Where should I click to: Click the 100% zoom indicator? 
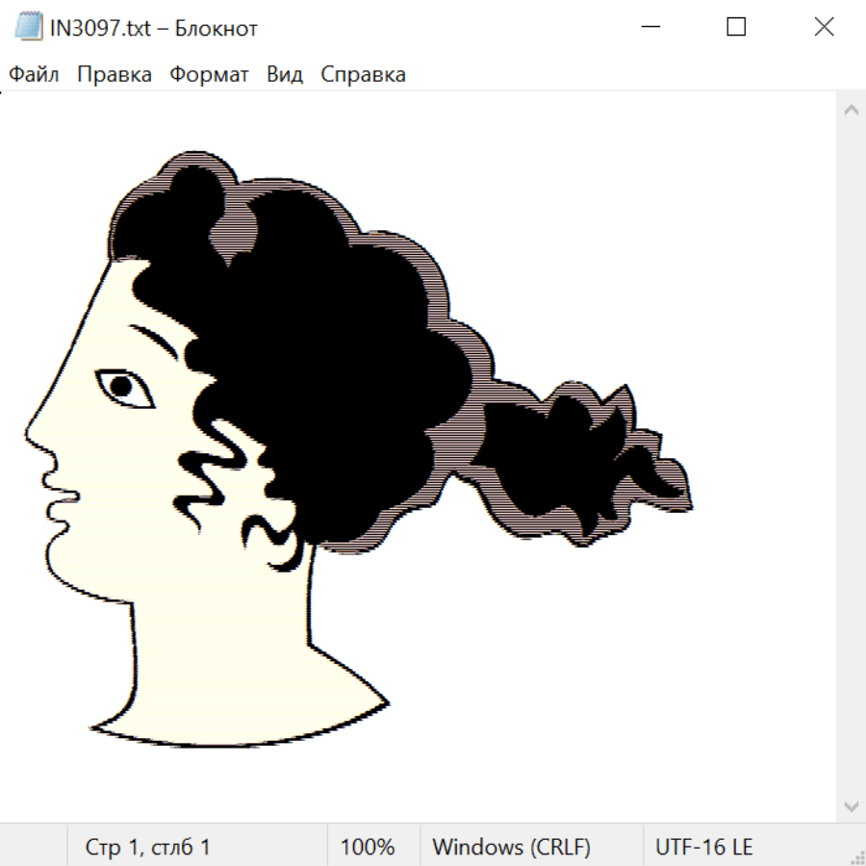368,847
